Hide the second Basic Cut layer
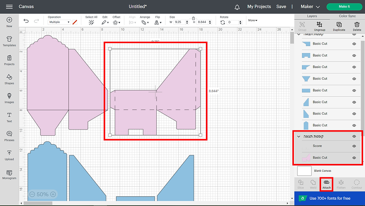365x206 pixels. [354, 55]
